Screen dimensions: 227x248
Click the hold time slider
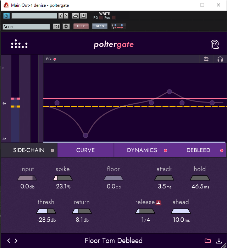[200, 178]
